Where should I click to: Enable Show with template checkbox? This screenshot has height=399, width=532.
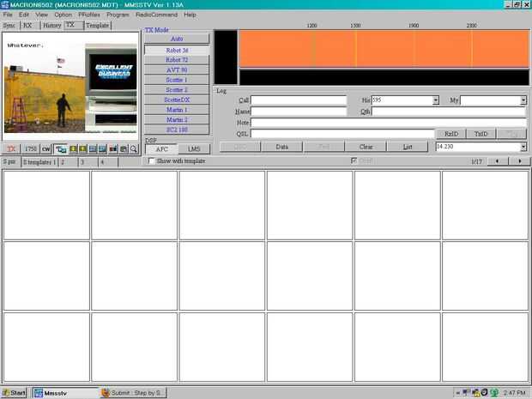[151, 160]
